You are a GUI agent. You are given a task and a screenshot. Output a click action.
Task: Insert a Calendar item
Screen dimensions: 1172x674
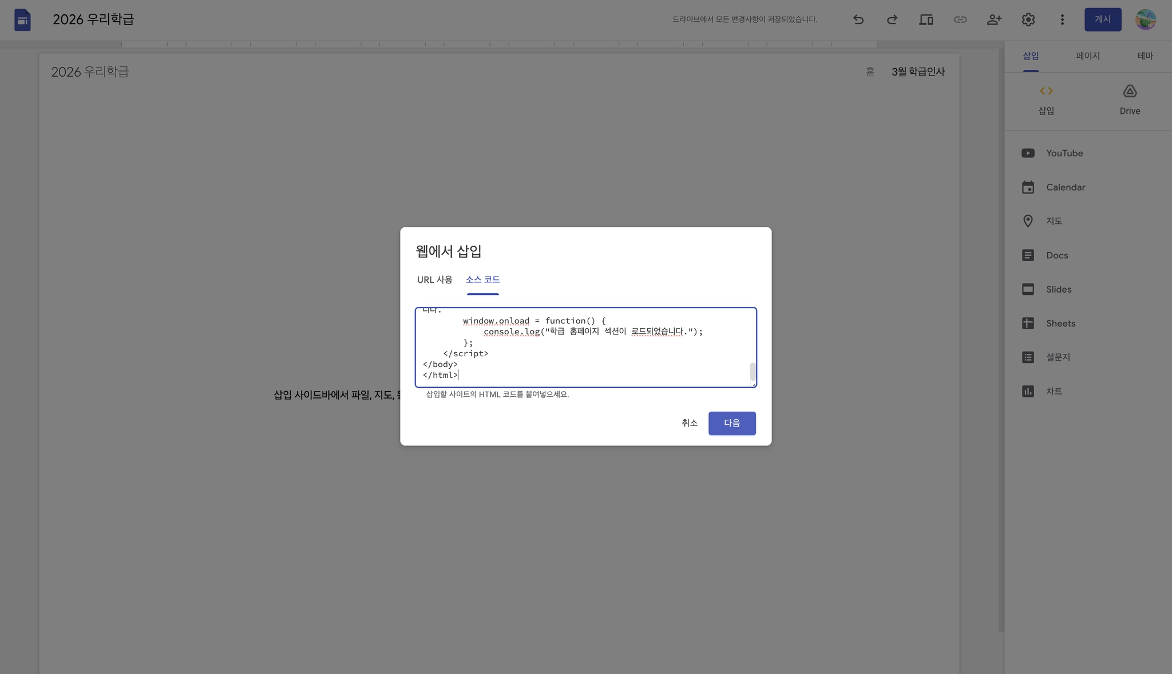pos(1065,187)
